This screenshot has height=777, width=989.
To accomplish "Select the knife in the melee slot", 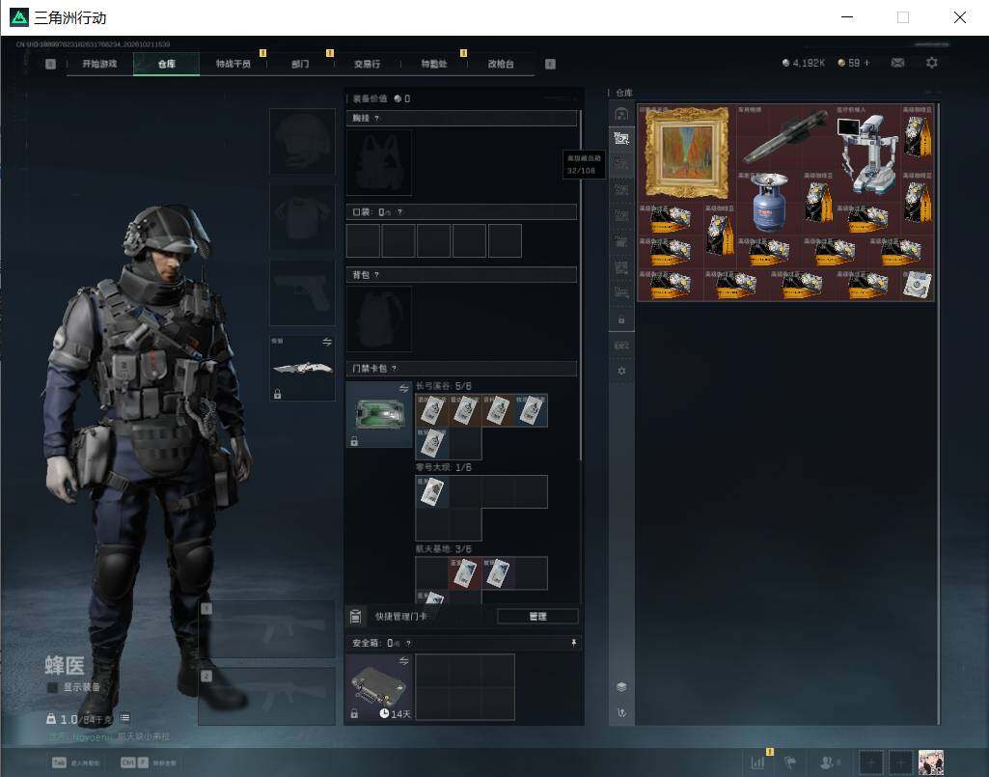I will (302, 368).
